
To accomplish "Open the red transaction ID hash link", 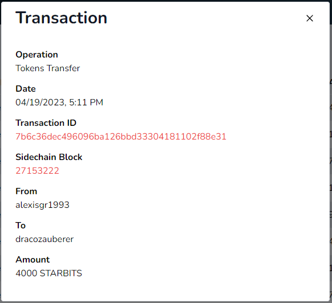I will tap(121, 137).
